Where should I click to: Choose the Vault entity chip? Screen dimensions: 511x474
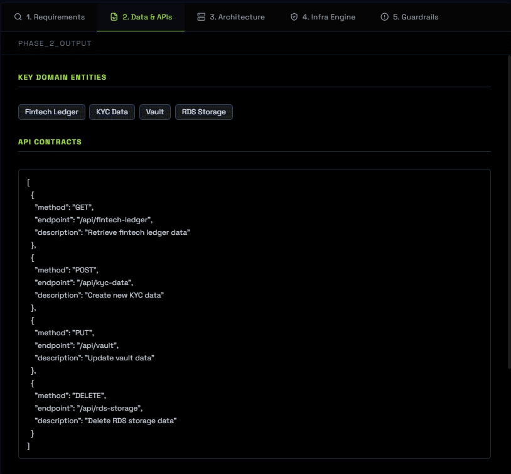click(x=154, y=112)
